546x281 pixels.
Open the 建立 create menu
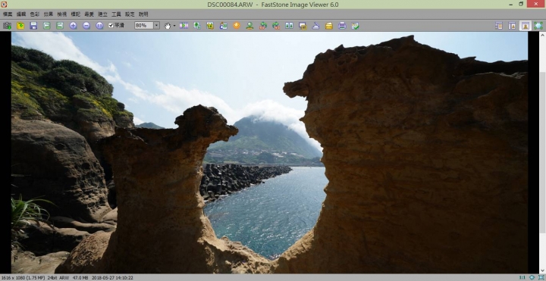102,14
